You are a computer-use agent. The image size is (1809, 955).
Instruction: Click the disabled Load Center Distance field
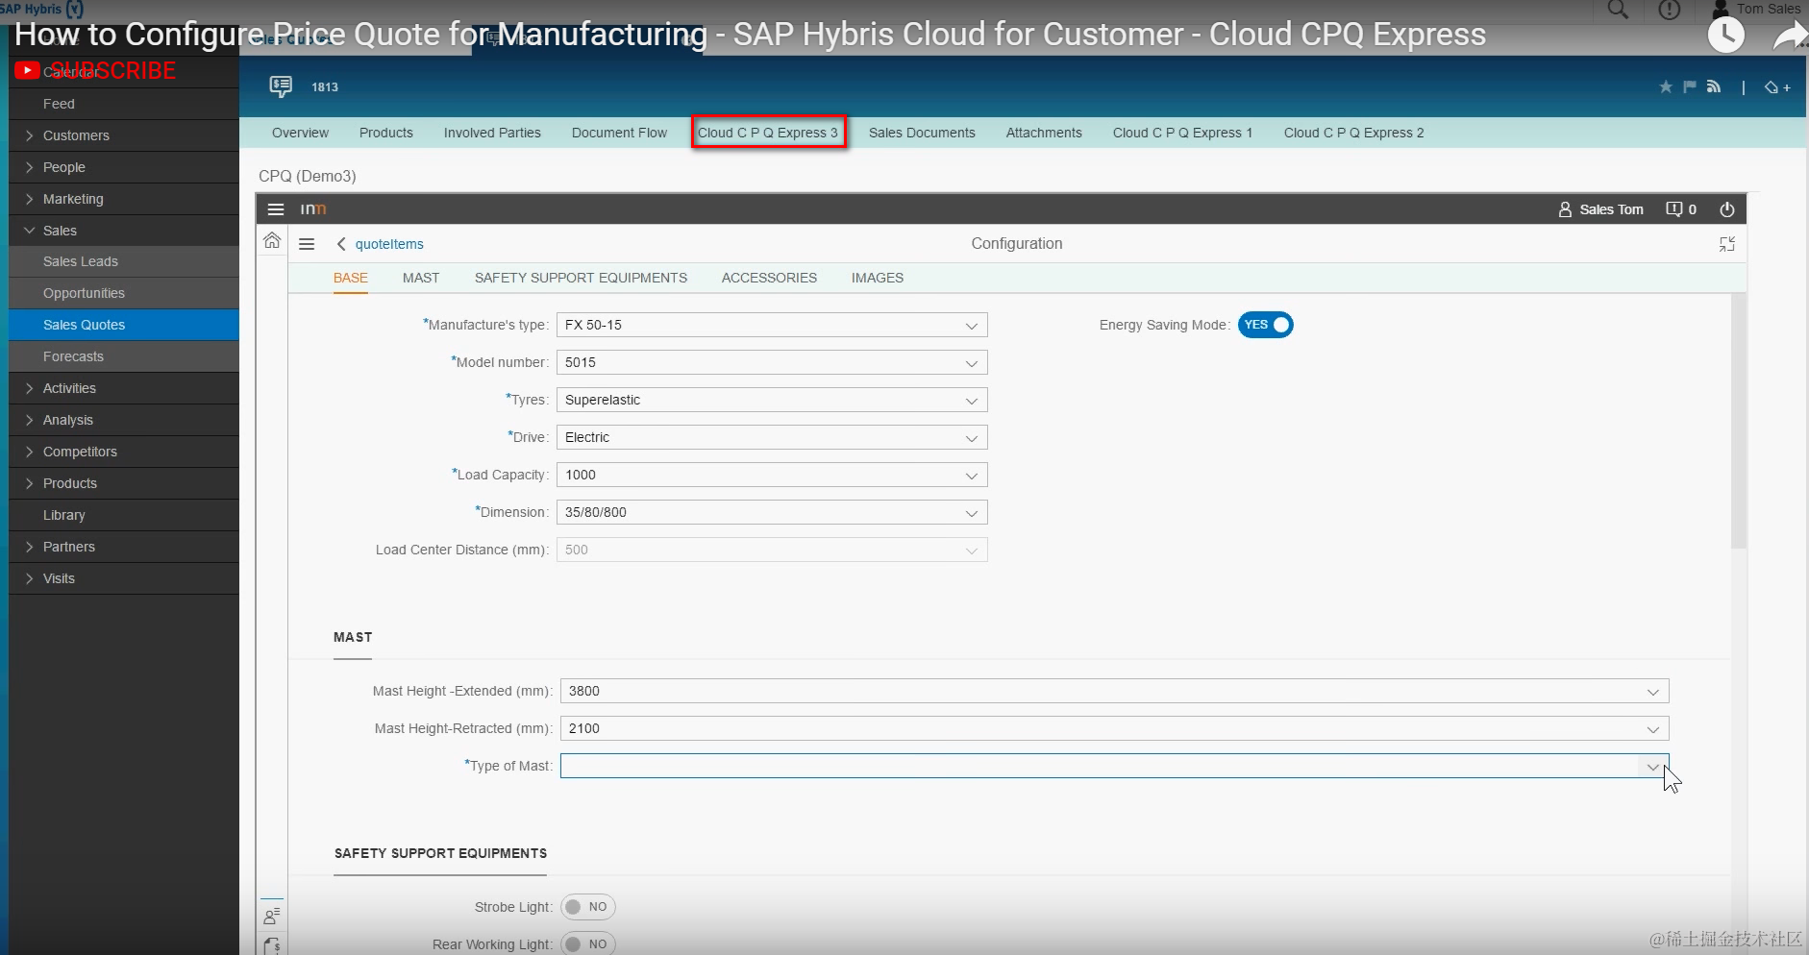(x=772, y=550)
